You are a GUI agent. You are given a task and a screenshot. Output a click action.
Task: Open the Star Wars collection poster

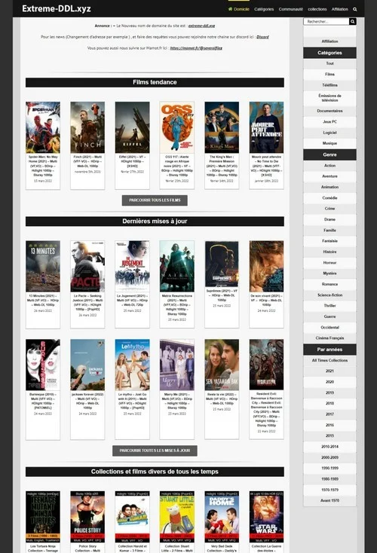click(x=266, y=517)
